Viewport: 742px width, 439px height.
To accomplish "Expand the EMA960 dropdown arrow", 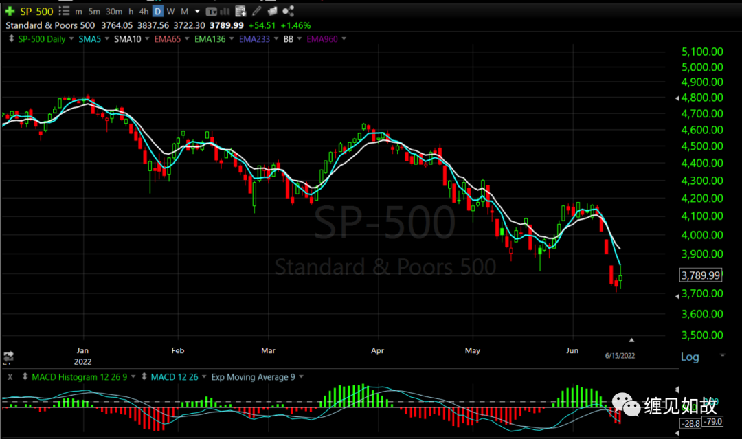I will tap(344, 38).
